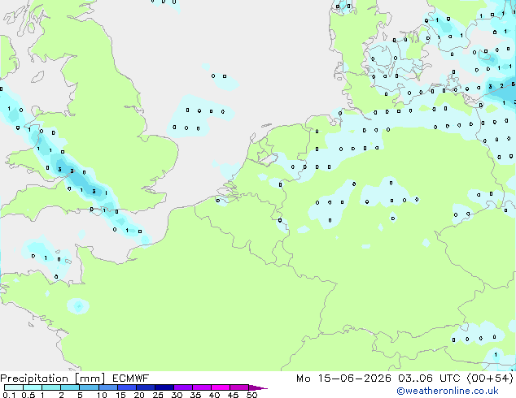This screenshot has width=516, height=398.
Task: Click the lightest 0.1 mm legend swatch
Action: (14, 387)
